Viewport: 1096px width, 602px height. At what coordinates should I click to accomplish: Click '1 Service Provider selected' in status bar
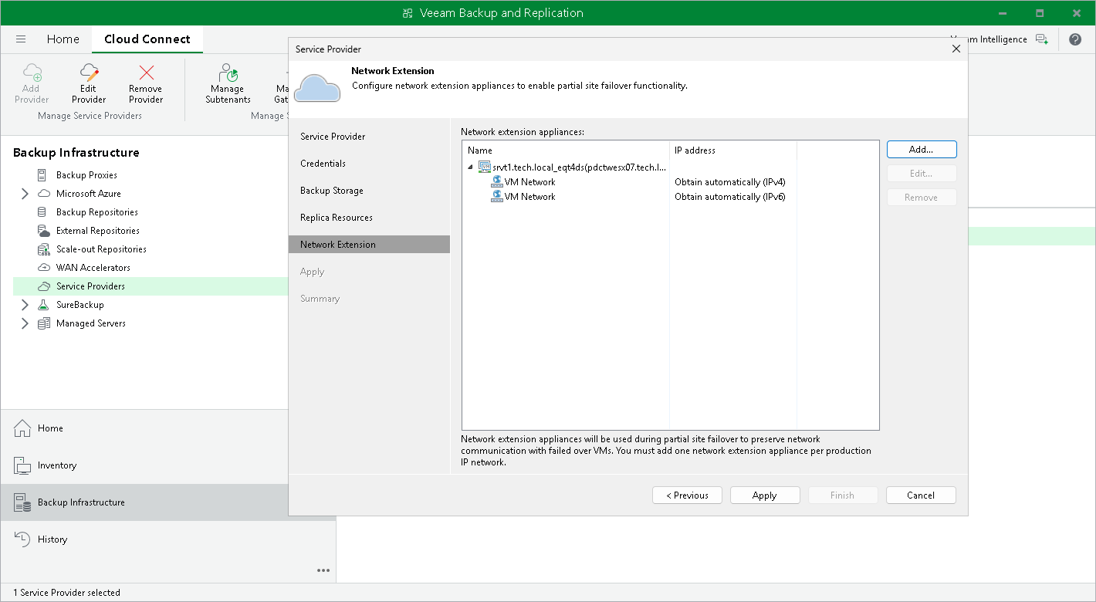66,593
